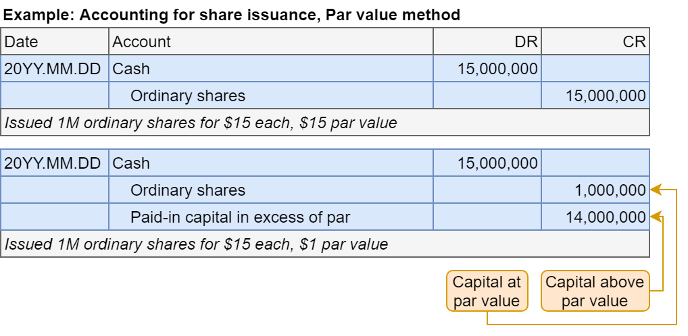Select the $15 par value description row
688x336 pixels.
324,123
